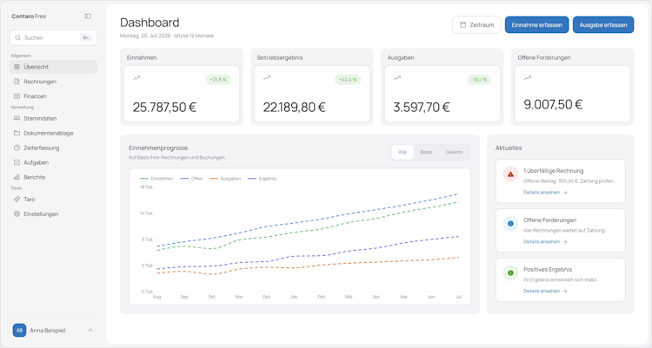Launch the Taro sparkle icon
Image resolution: width=652 pixels, height=348 pixels.
17,199
